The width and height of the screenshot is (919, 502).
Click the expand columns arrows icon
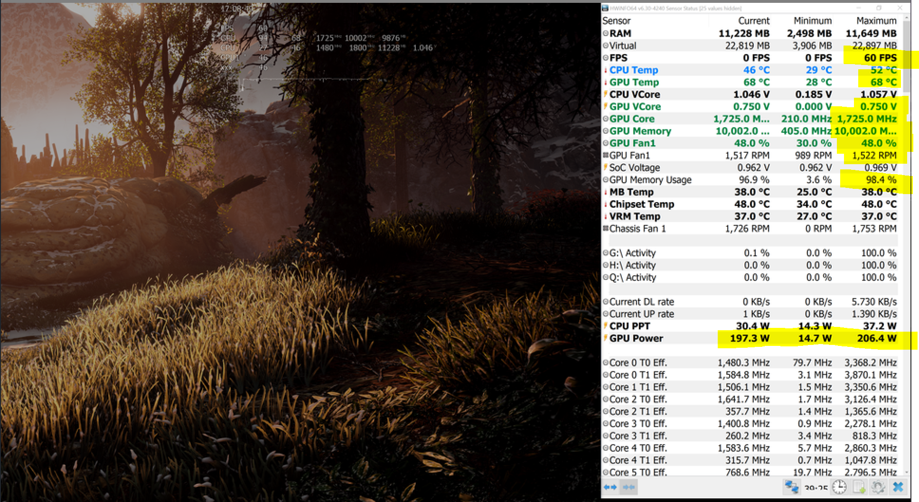coord(610,487)
